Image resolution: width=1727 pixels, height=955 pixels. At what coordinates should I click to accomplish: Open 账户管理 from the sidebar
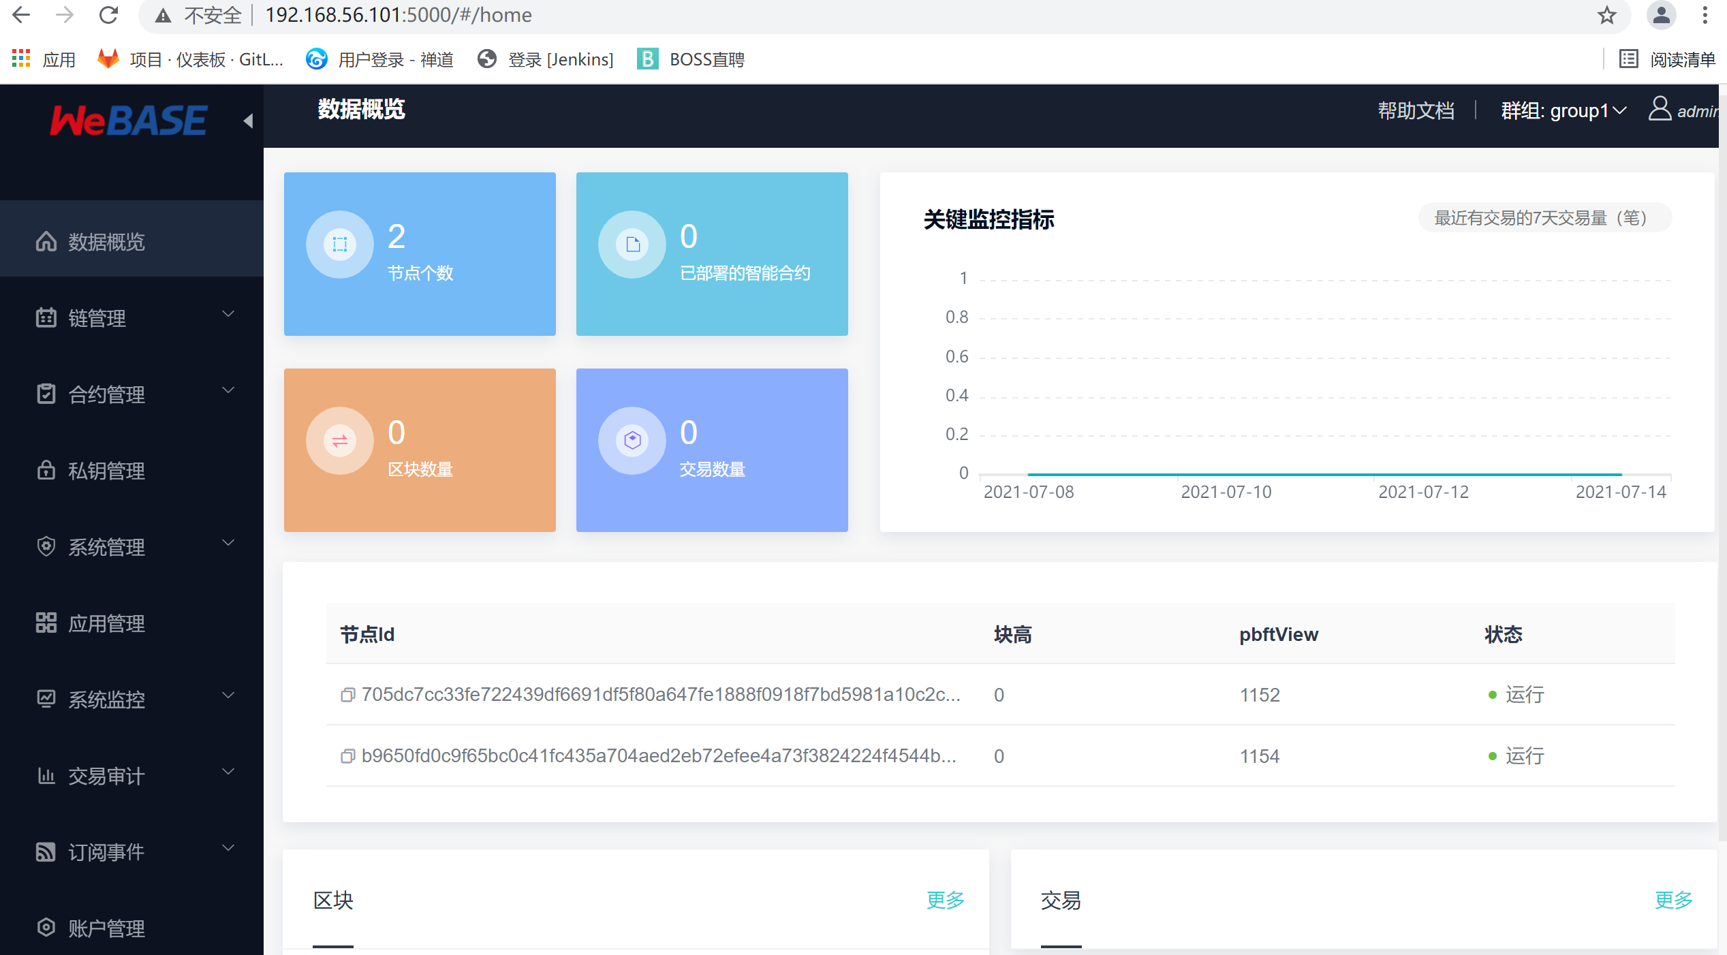[106, 928]
